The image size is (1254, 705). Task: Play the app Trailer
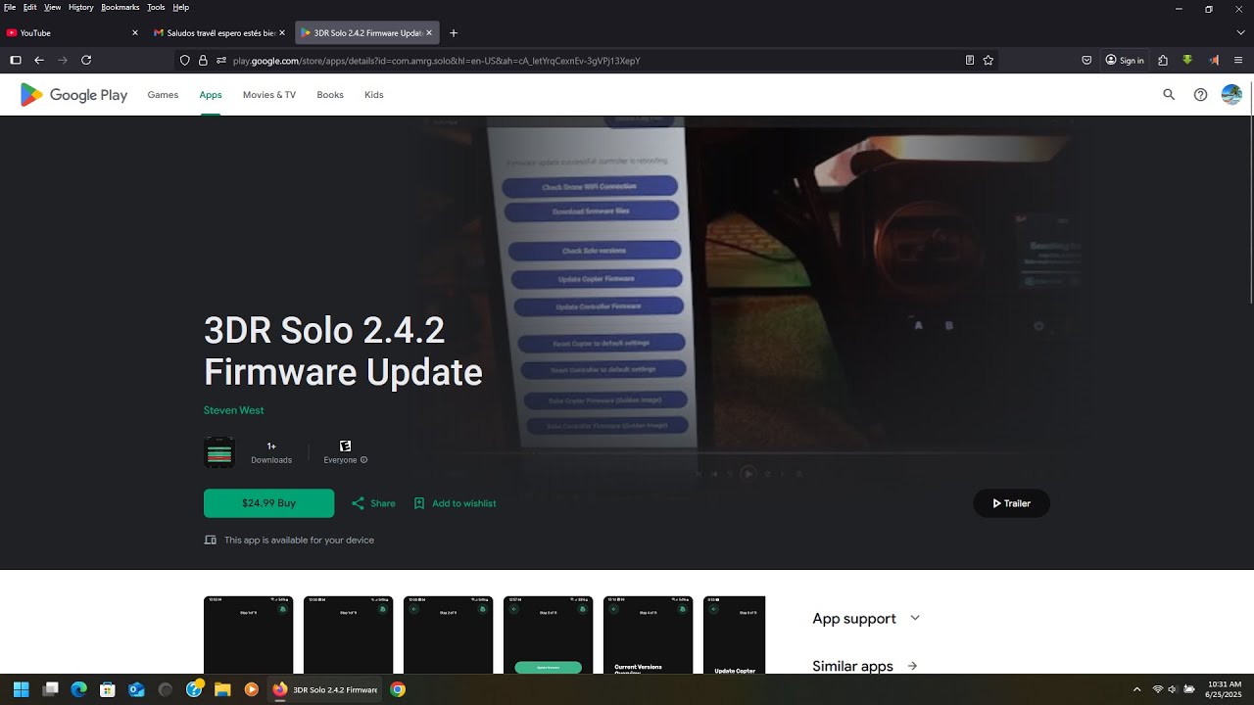tap(1011, 503)
